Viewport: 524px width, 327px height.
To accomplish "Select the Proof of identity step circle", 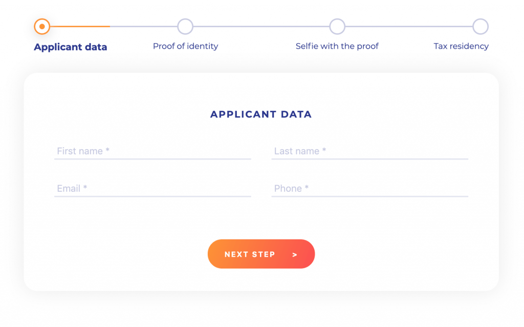I will coord(185,26).
